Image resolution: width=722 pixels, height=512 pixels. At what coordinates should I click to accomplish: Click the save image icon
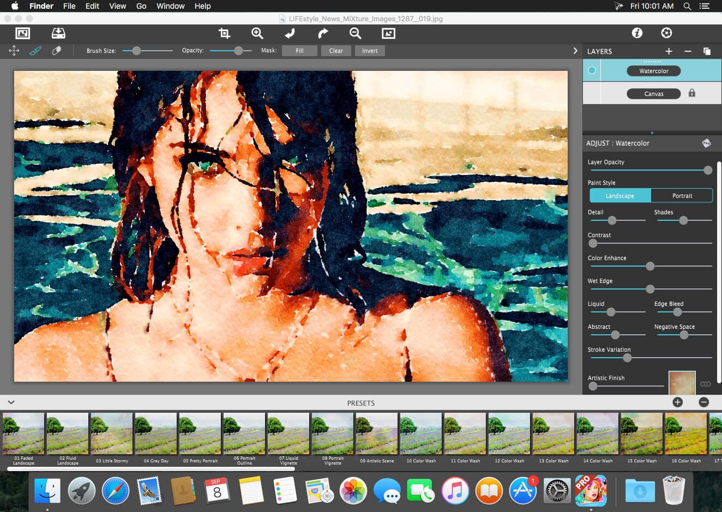58,33
